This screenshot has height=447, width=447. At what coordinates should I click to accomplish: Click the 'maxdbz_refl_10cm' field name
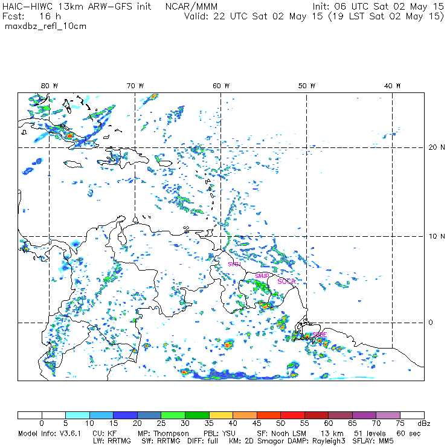coord(45,26)
